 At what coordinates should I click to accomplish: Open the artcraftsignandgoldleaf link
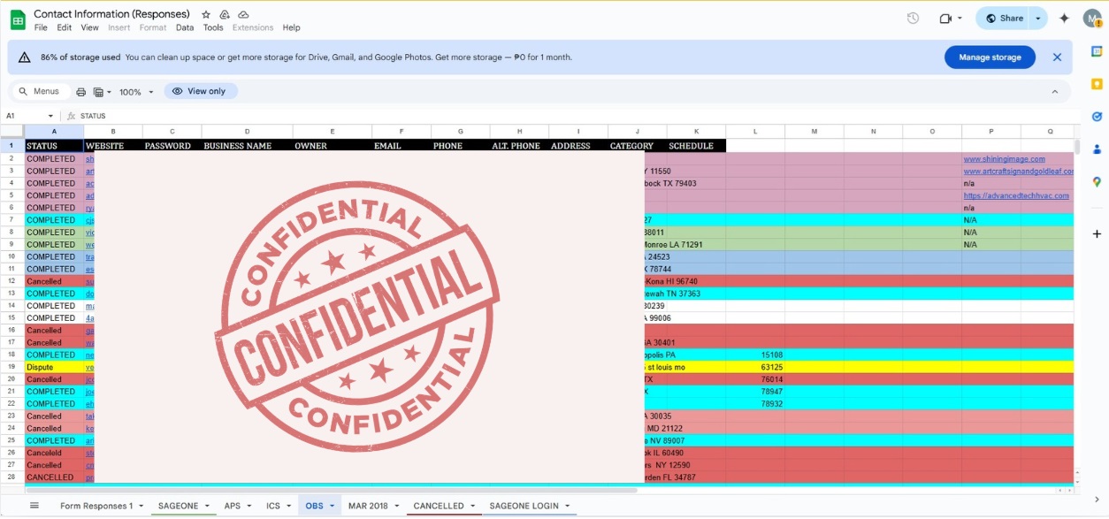(x=1019, y=172)
